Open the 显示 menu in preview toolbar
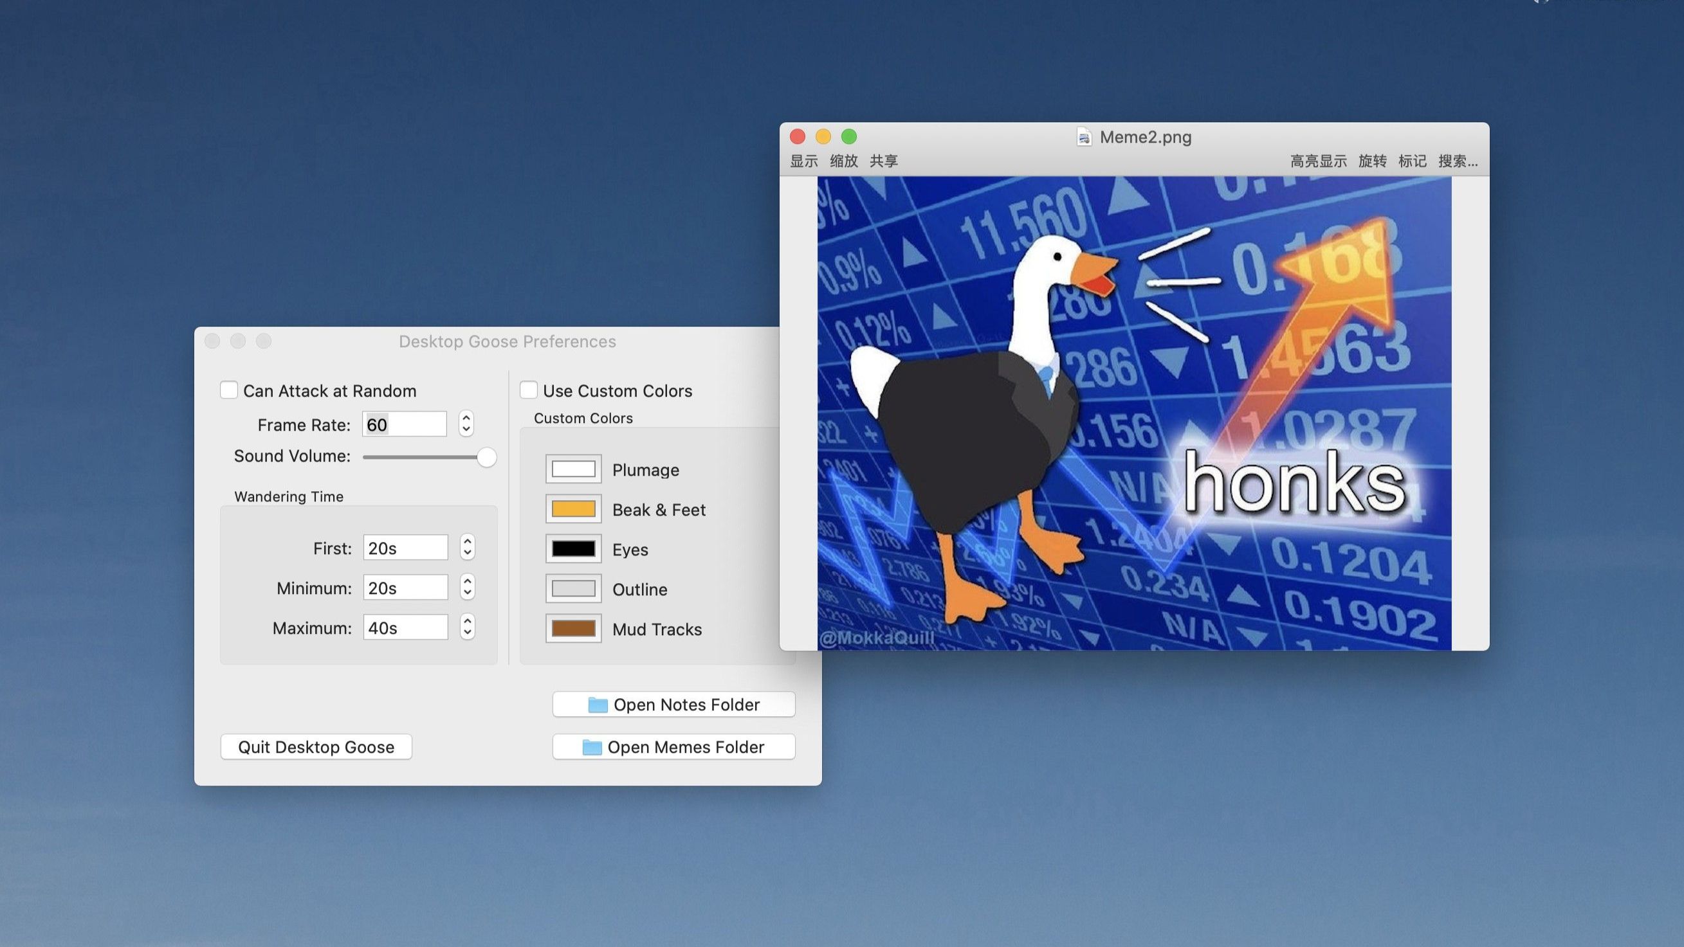The height and width of the screenshot is (947, 1684). coord(803,161)
